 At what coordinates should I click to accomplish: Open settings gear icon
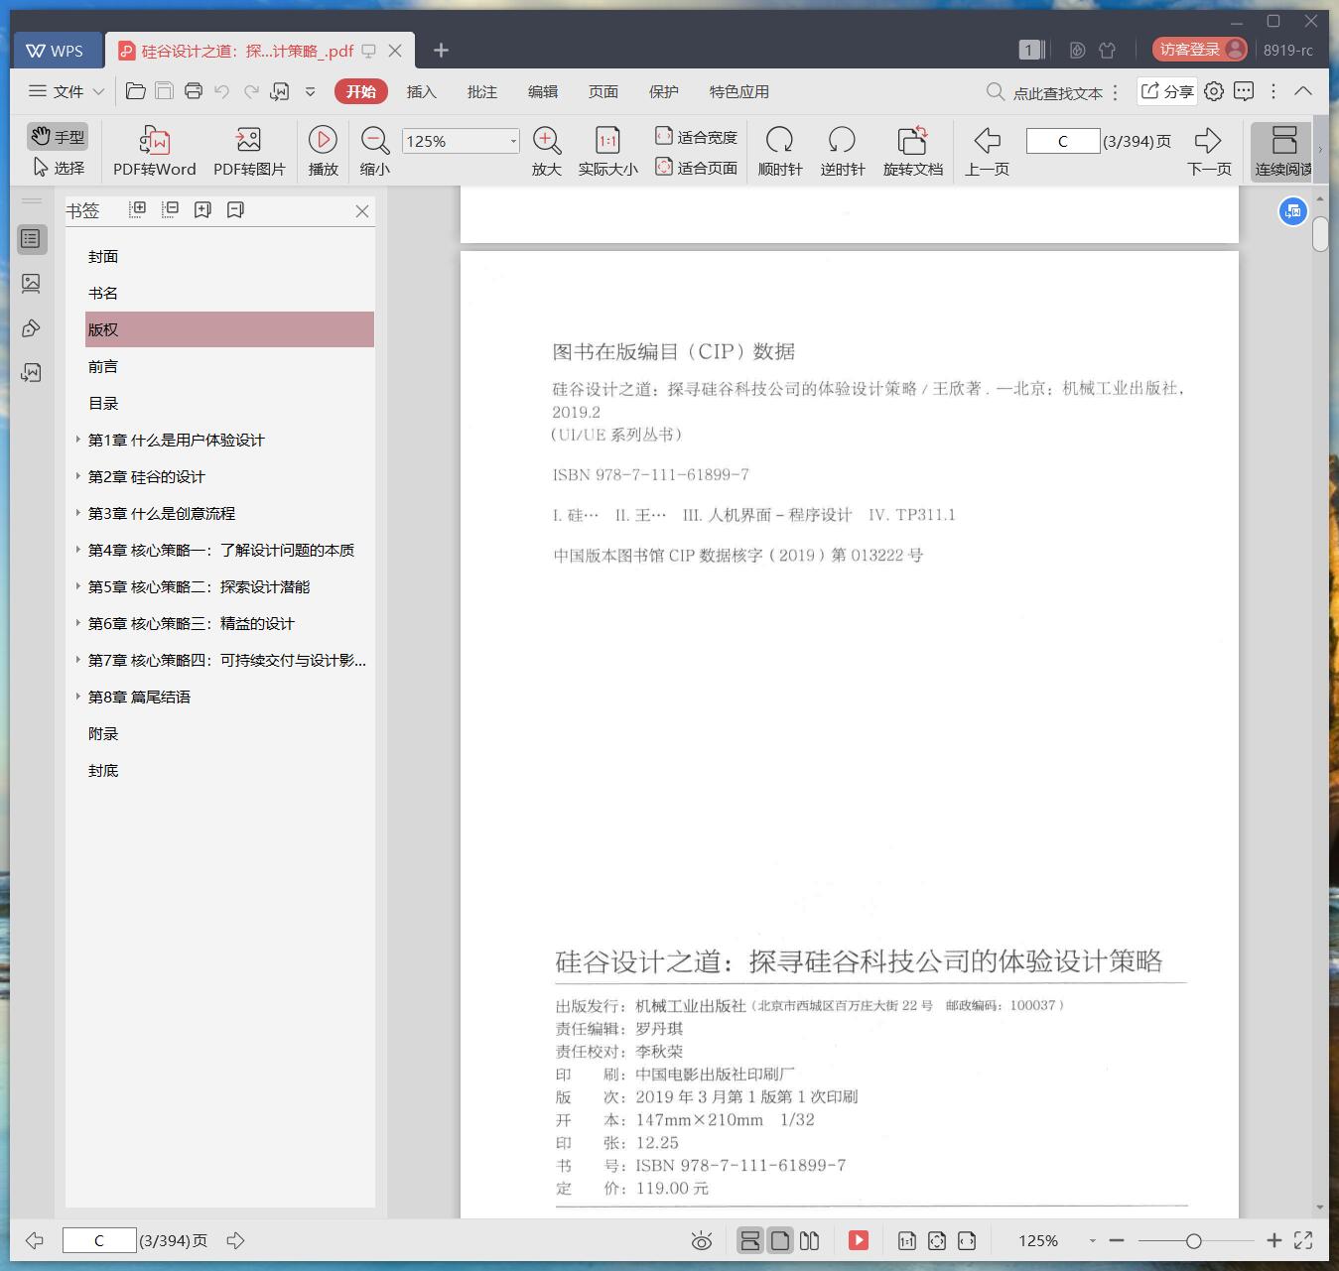click(x=1214, y=91)
